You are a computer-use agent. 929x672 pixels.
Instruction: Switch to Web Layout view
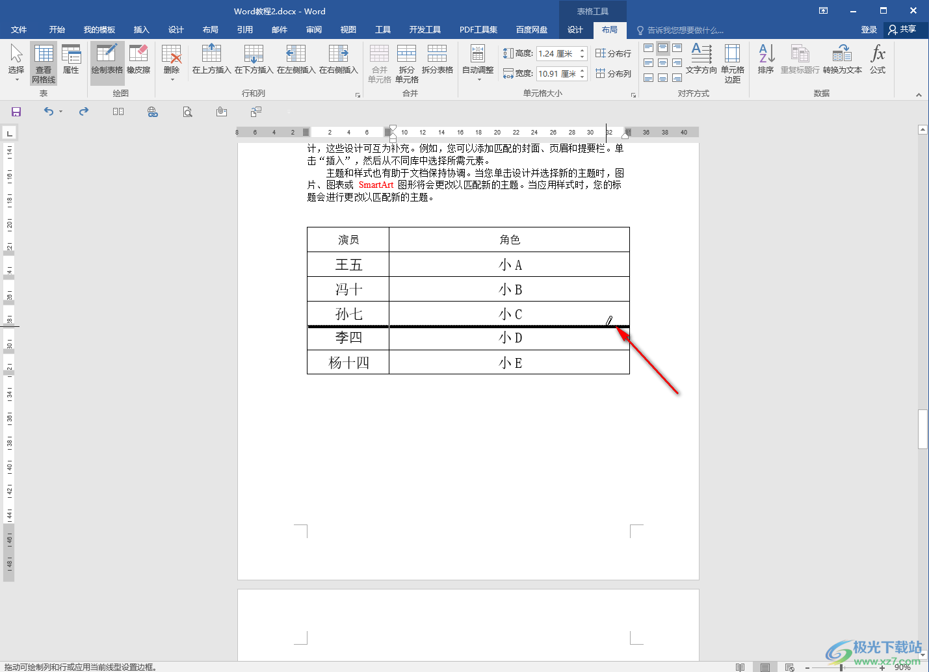(790, 667)
